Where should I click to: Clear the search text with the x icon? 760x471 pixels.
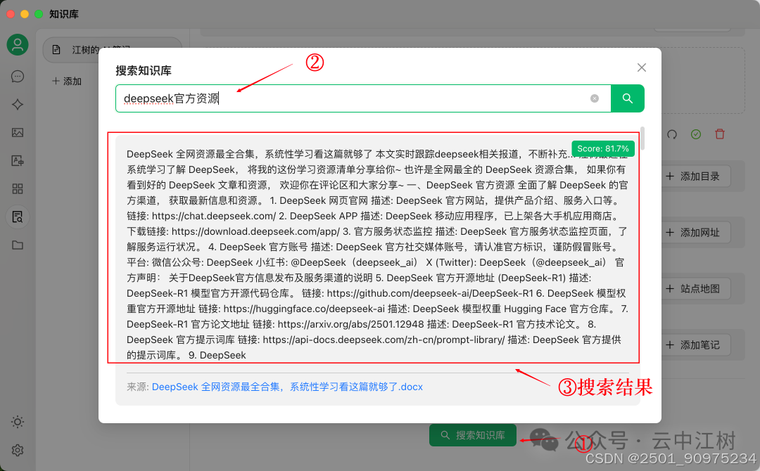(594, 98)
